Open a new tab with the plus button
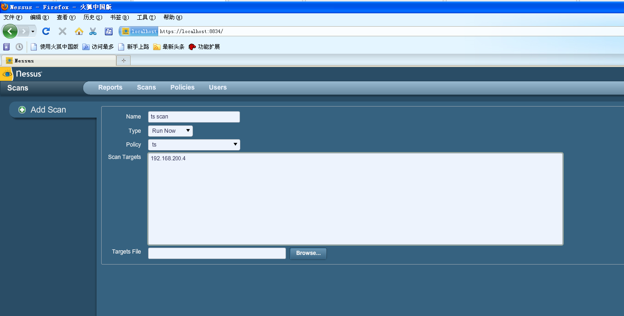This screenshot has width=624, height=316. tap(123, 61)
